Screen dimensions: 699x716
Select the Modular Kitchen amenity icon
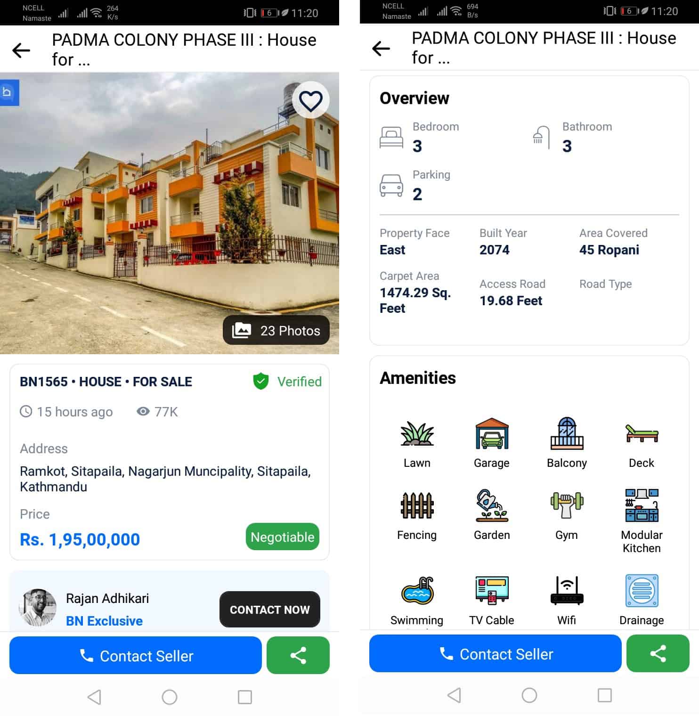tap(642, 505)
